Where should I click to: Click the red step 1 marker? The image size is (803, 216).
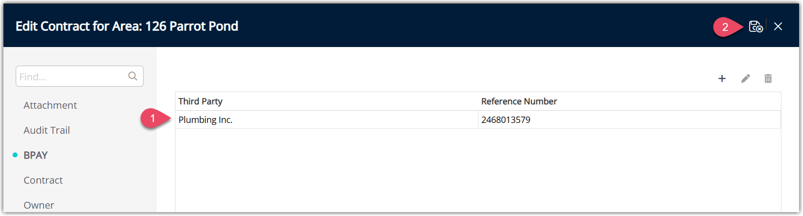pos(153,119)
